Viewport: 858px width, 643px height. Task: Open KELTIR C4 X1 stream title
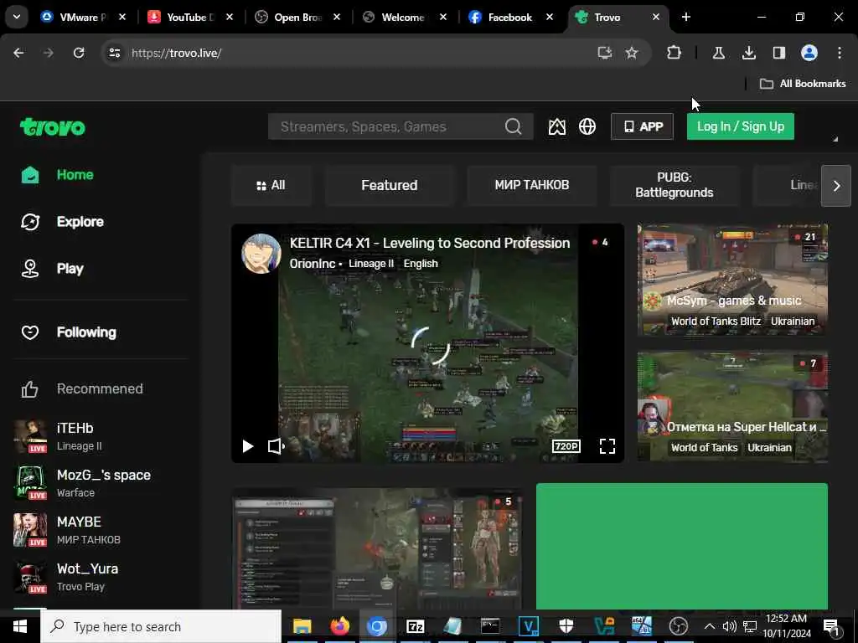[430, 243]
